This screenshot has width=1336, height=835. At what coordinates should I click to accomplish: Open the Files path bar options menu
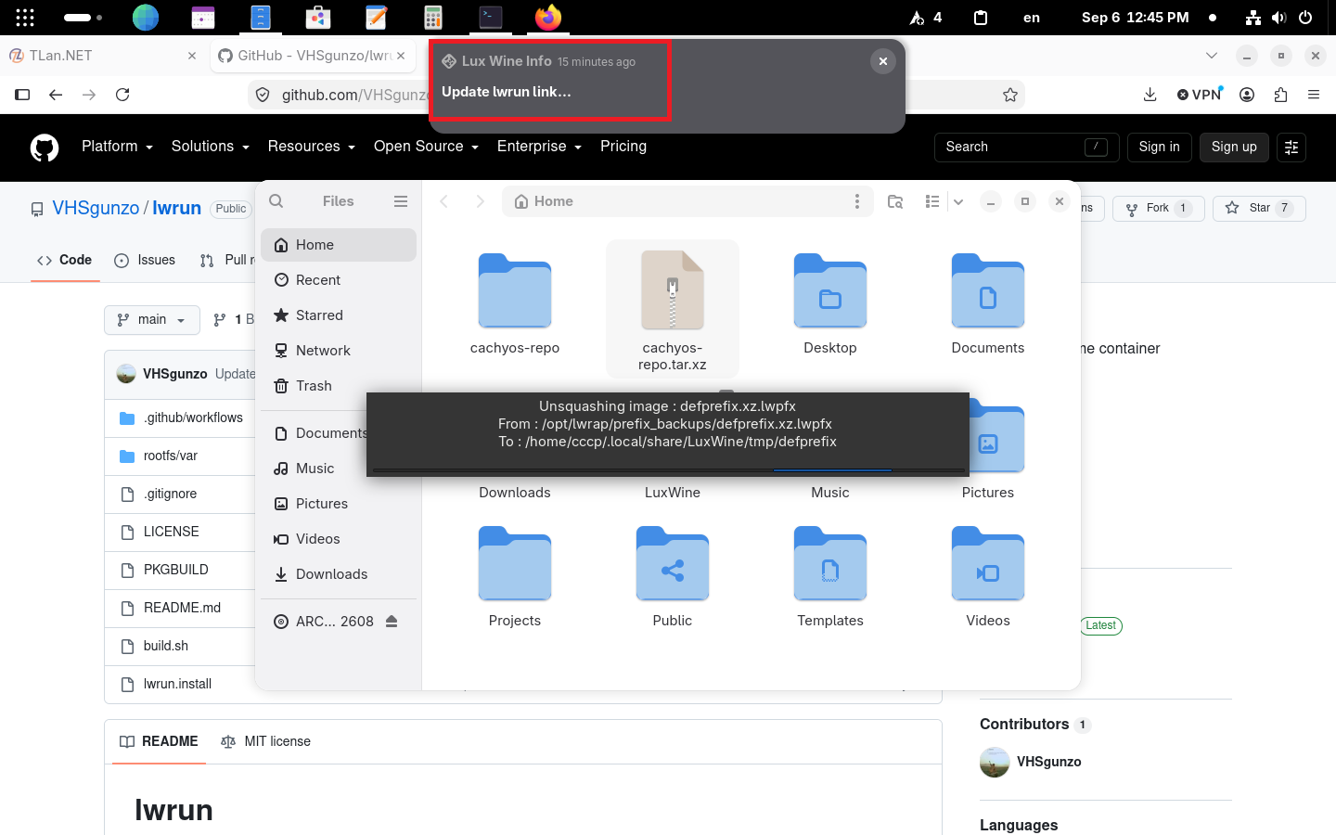[x=857, y=201]
